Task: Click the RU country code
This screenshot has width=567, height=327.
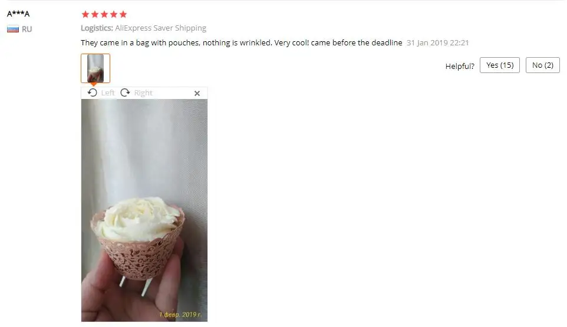Action: (27, 29)
